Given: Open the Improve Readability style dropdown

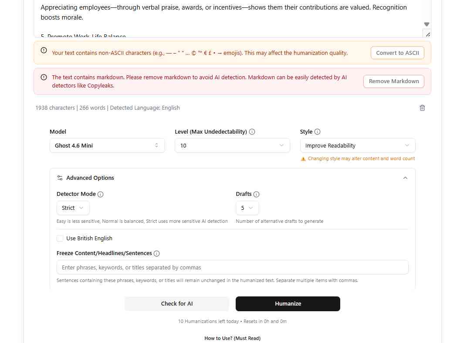Looking at the screenshot, I should pos(357,145).
